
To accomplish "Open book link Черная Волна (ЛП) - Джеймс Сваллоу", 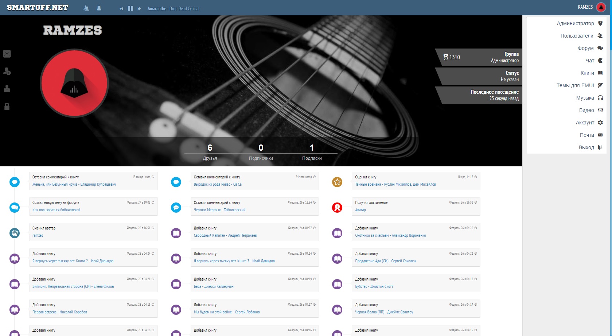I will pos(384,312).
